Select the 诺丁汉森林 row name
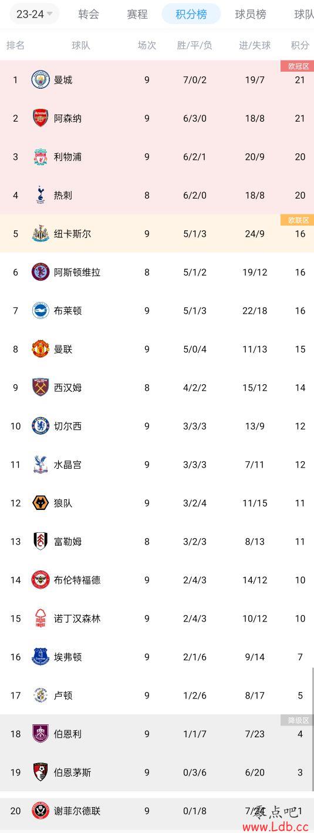Image resolution: width=314 pixels, height=833 pixels. tap(77, 619)
